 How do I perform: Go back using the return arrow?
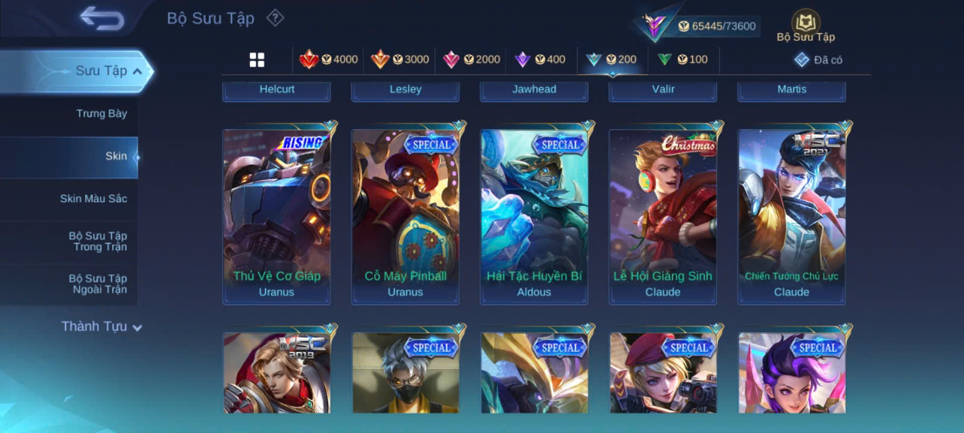tap(102, 18)
